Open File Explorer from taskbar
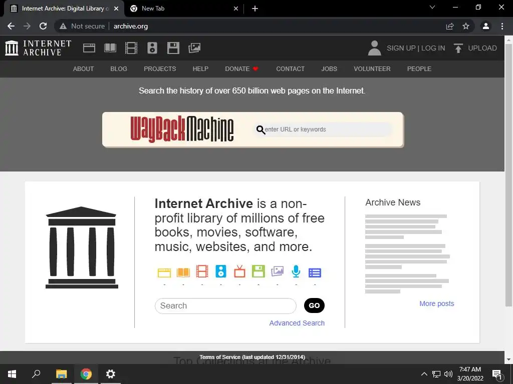 coord(61,374)
